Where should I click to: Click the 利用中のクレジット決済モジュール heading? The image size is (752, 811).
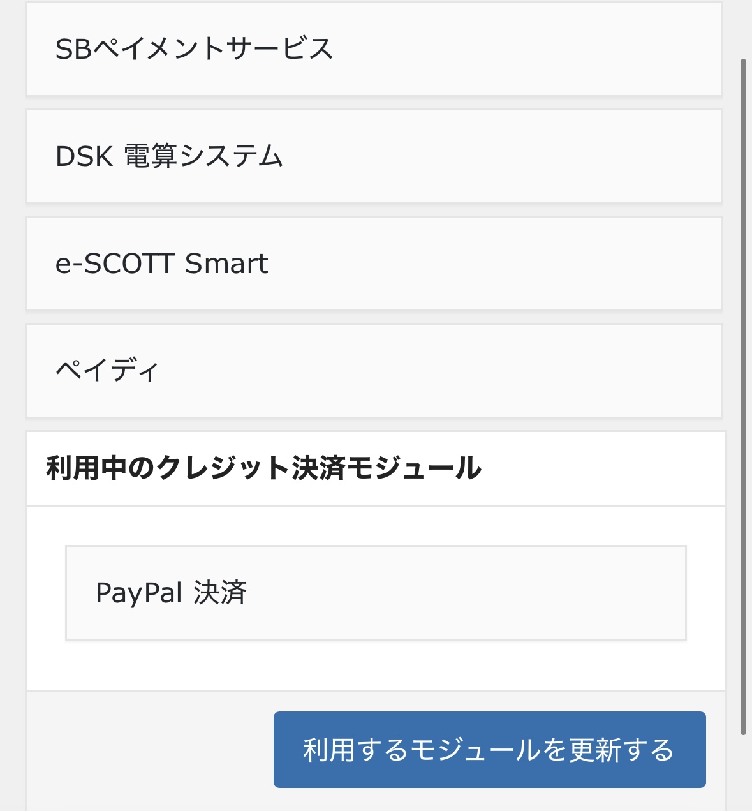click(x=263, y=468)
